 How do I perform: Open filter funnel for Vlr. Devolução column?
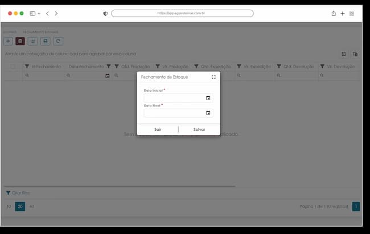(x=322, y=67)
